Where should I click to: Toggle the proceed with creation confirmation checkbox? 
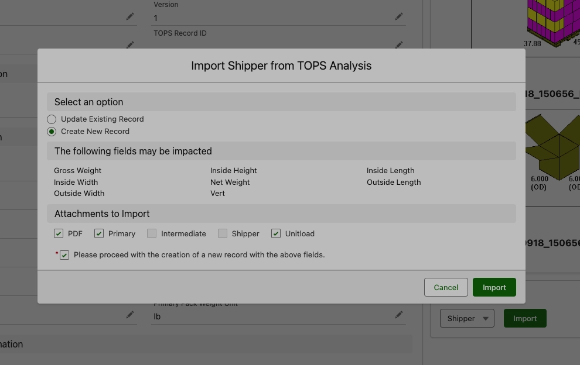(64, 255)
